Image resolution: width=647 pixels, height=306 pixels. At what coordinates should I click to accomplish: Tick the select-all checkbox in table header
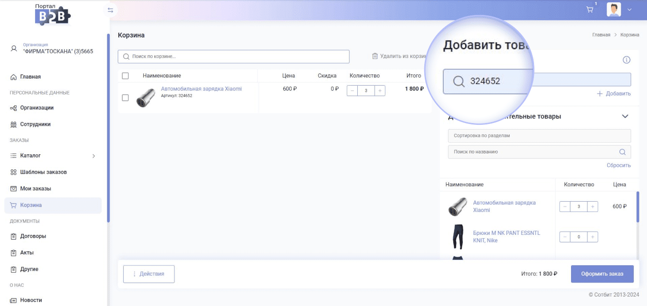125,76
